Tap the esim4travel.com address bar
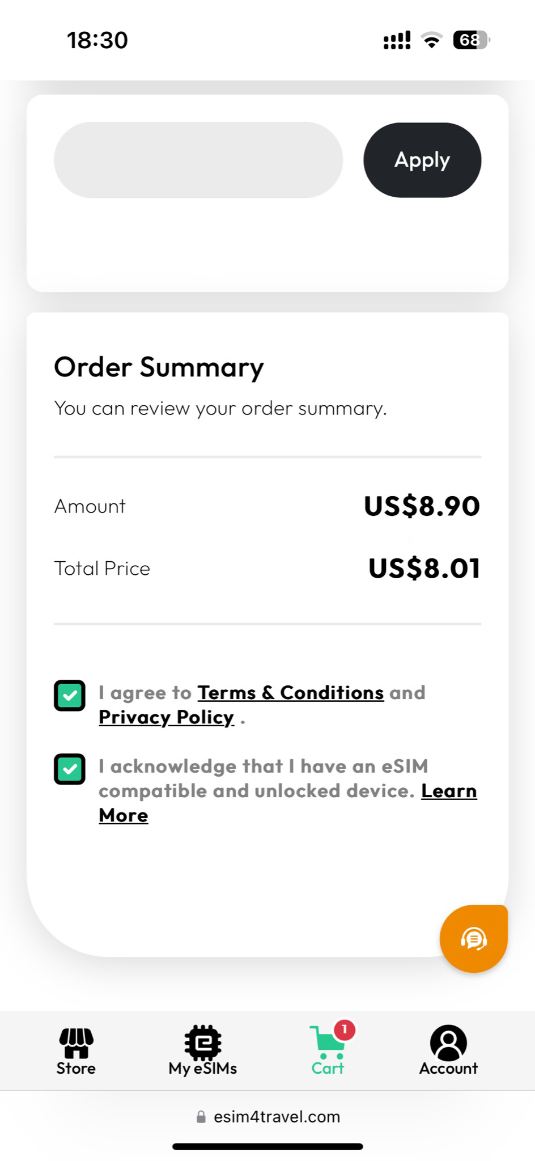The image size is (535, 1161). (x=277, y=1117)
